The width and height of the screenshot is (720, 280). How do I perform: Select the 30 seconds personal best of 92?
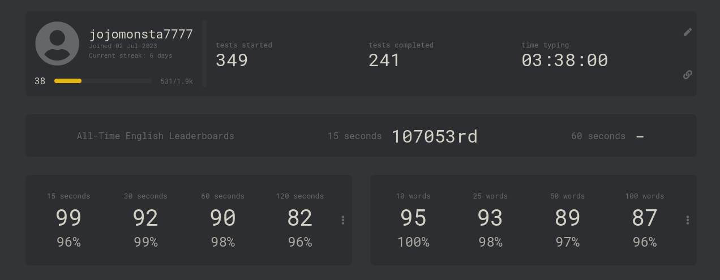[145, 218]
